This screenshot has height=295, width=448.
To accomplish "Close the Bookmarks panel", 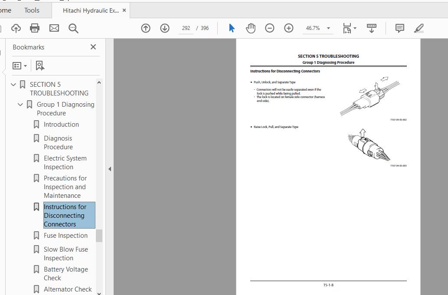I will (93, 47).
